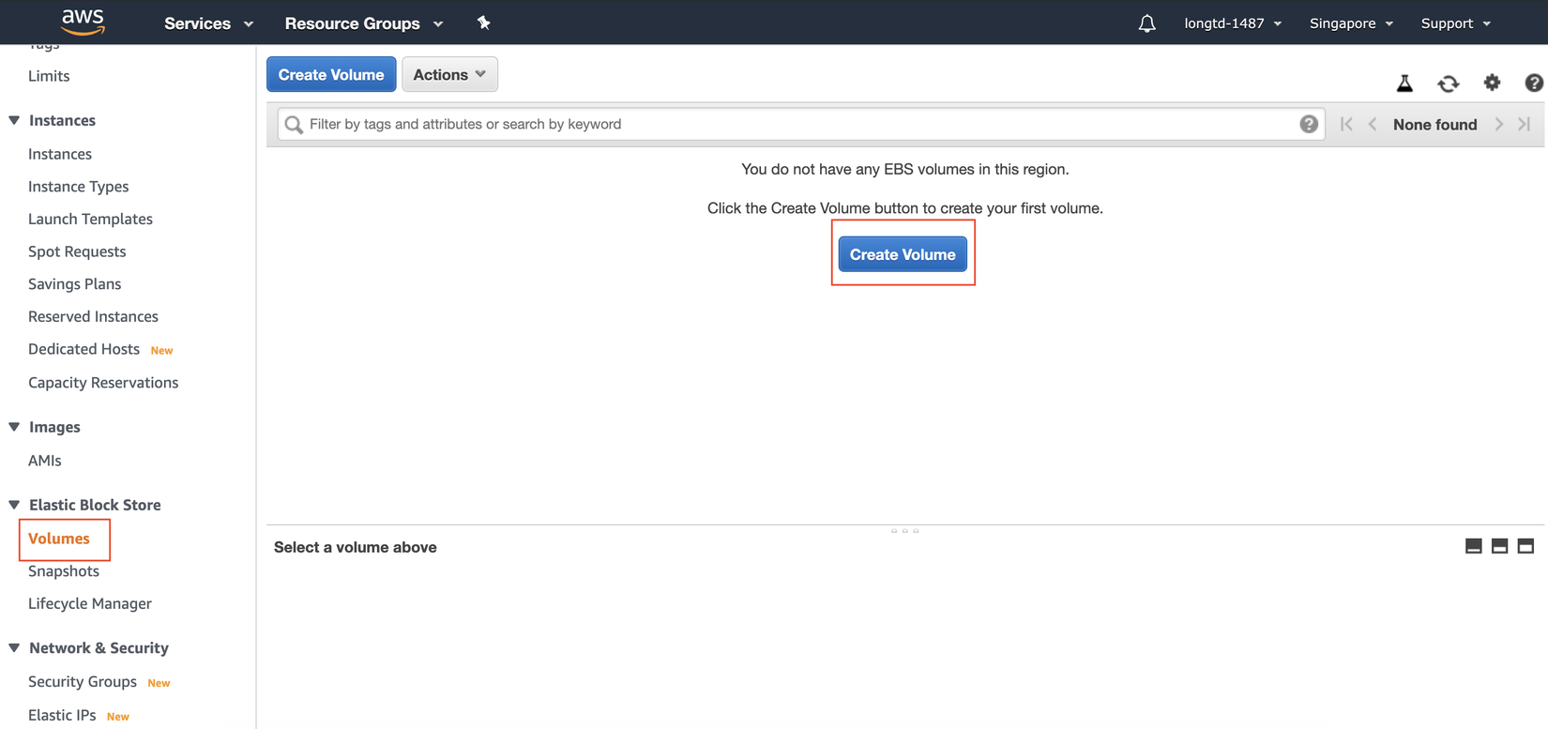This screenshot has height=729, width=1548.
Task: Open Snapshots in the sidebar
Action: (64, 571)
